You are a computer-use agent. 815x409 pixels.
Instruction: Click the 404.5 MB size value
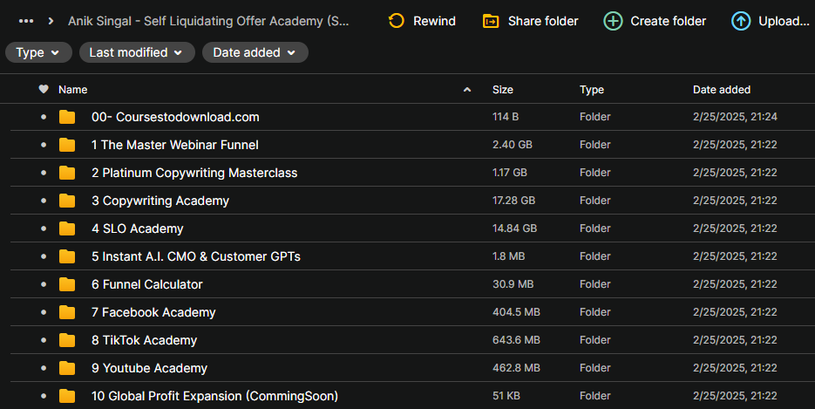[516, 312]
